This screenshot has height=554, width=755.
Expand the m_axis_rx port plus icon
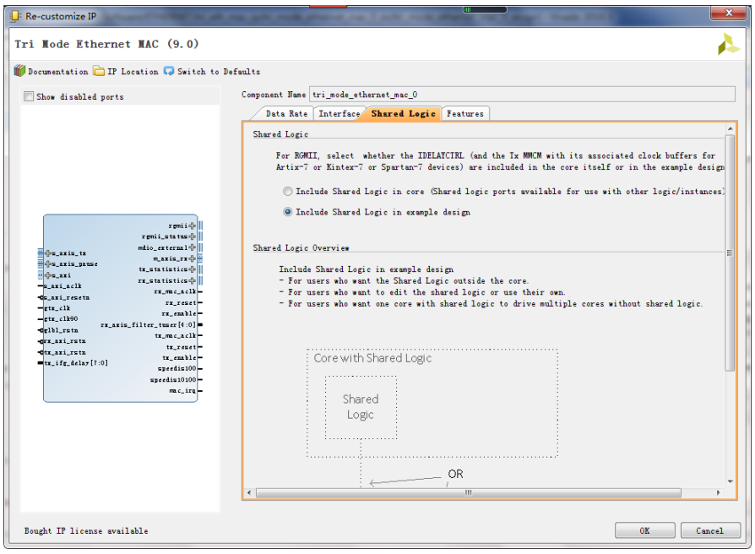tap(192, 258)
